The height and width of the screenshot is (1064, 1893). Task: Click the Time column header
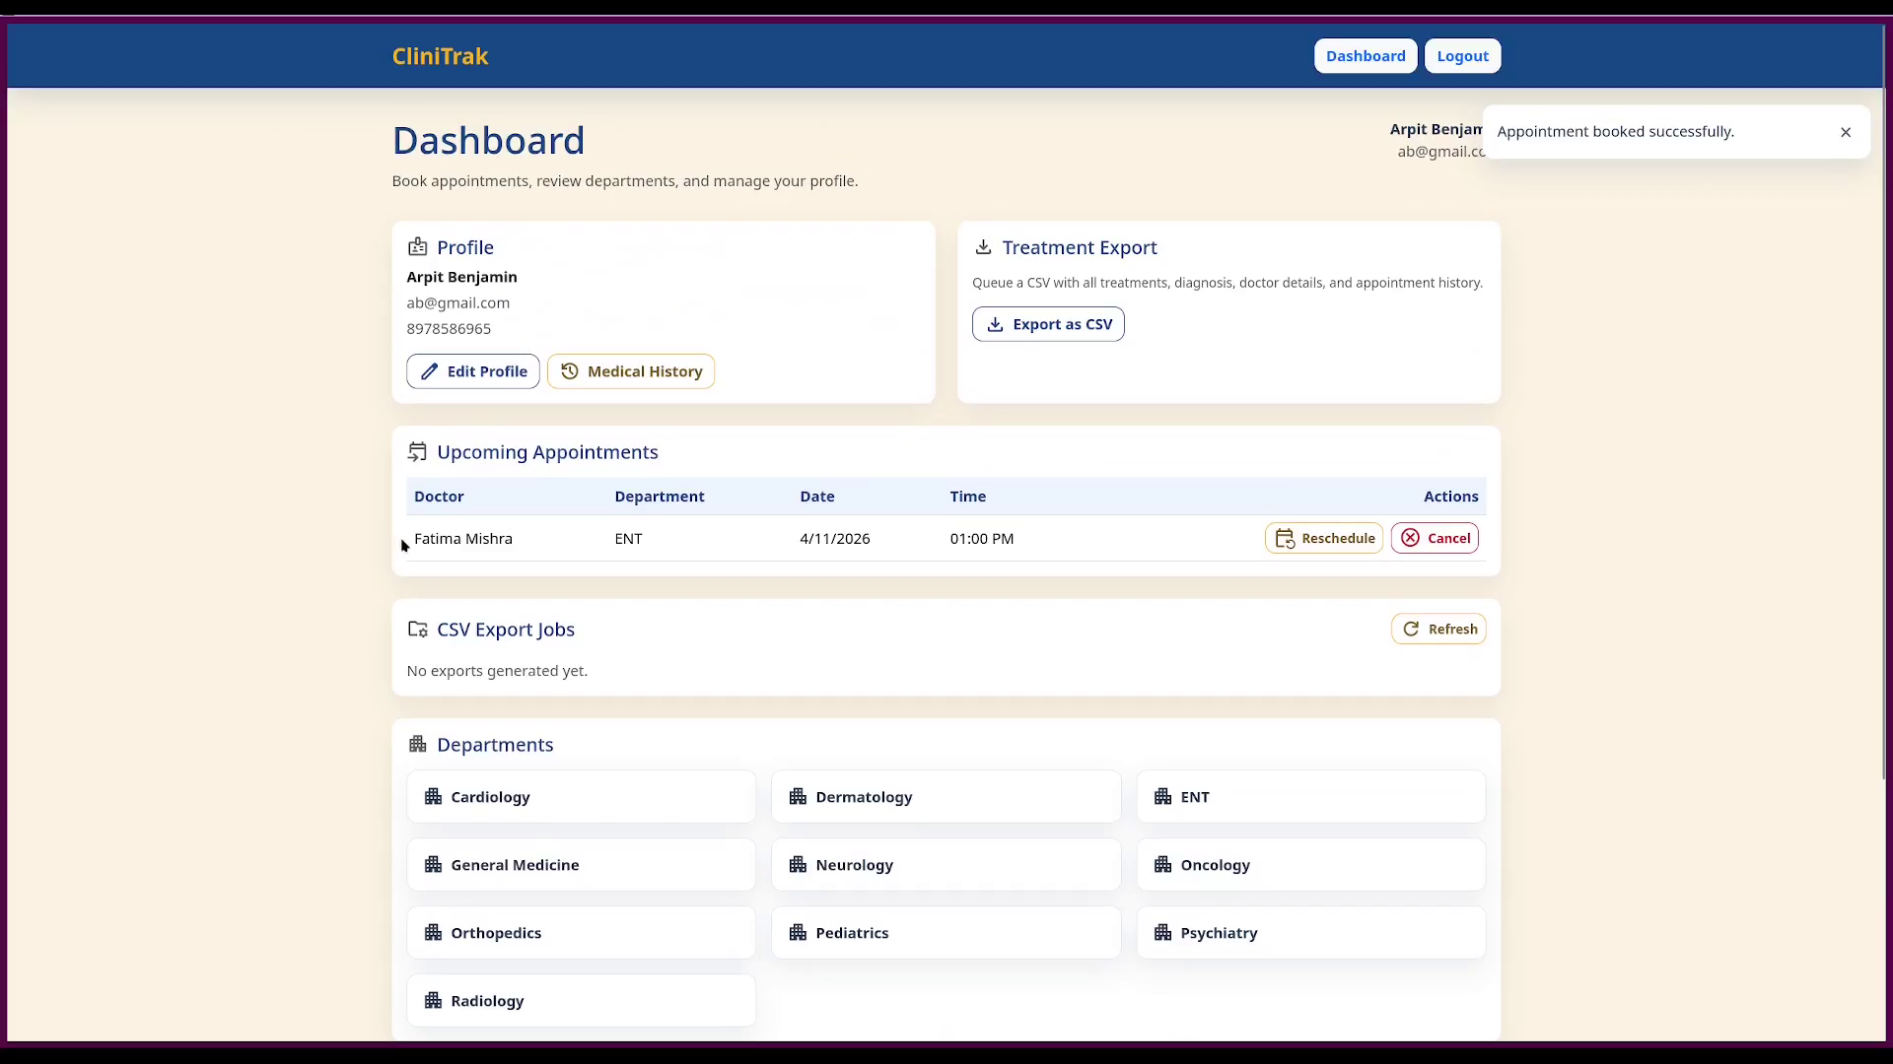click(968, 497)
